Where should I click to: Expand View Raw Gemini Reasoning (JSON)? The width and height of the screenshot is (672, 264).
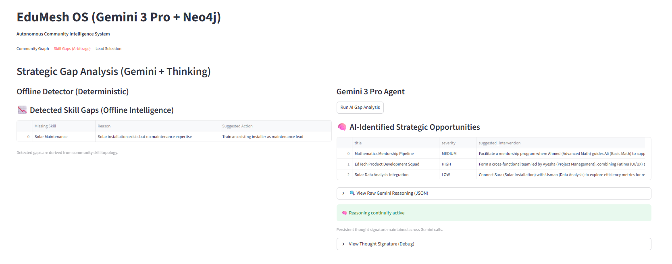(x=392, y=193)
